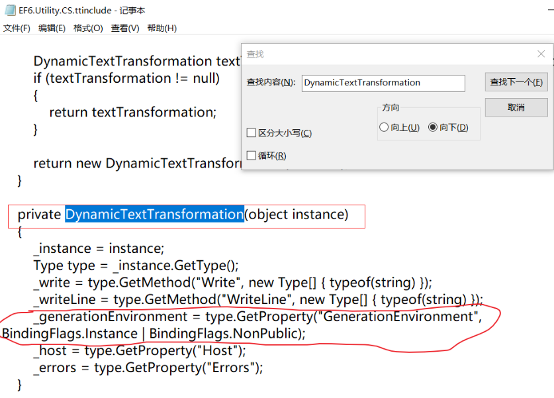The image size is (554, 398).
Task: Click the _host GetProperty("Host") line
Action: point(139,350)
